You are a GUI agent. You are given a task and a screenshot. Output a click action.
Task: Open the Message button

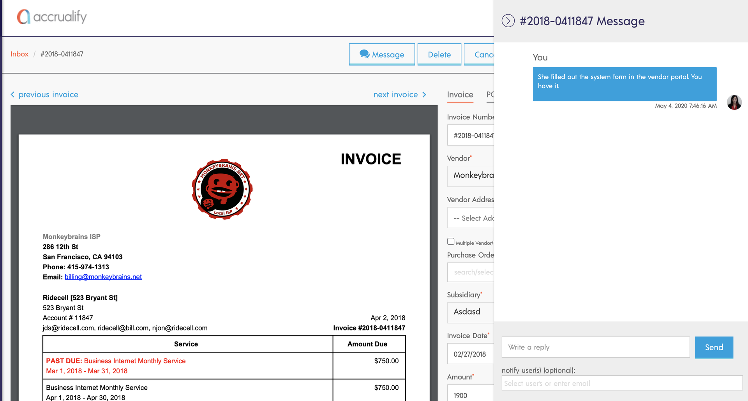click(x=382, y=55)
